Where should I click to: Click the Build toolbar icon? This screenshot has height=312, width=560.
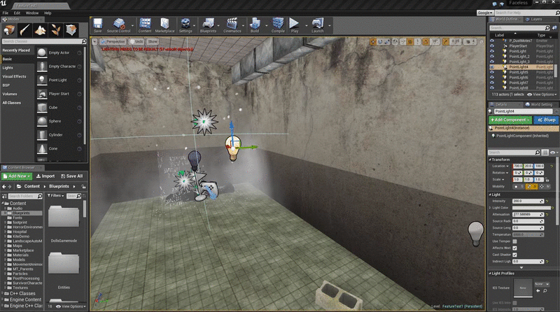pyautogui.click(x=255, y=25)
